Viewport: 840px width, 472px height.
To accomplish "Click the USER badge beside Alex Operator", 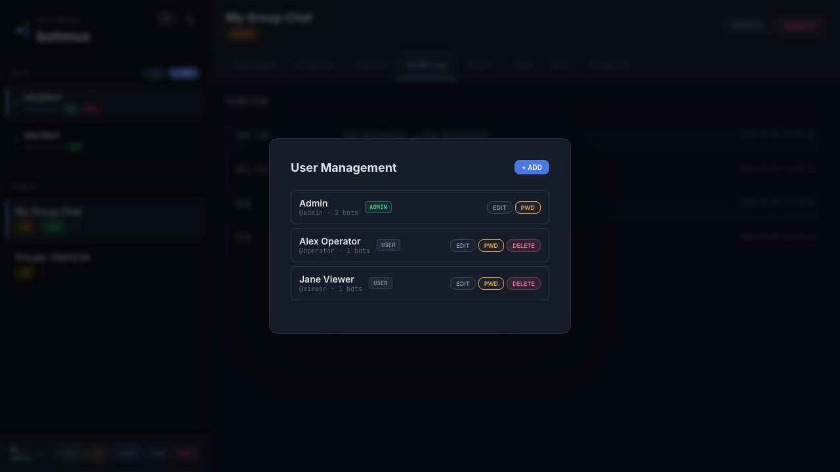I will tap(388, 245).
